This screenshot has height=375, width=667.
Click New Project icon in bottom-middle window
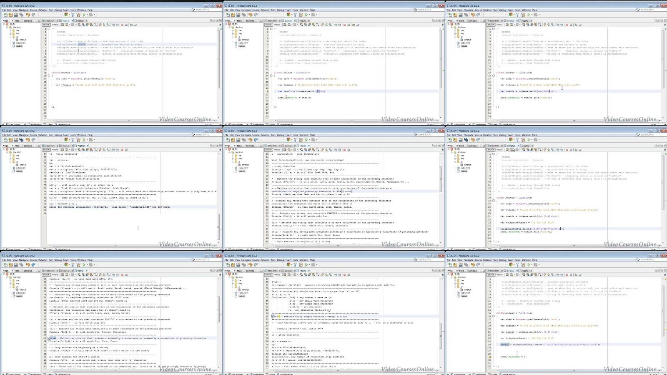click(233, 265)
